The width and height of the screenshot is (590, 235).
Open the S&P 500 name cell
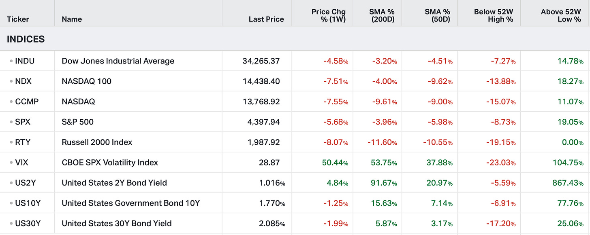[x=77, y=122]
